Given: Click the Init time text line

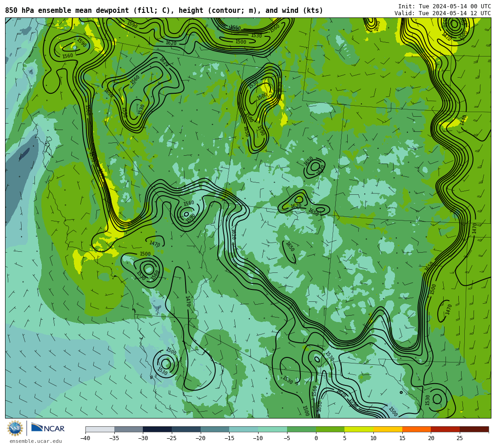Looking at the screenshot, I should 444,6.
